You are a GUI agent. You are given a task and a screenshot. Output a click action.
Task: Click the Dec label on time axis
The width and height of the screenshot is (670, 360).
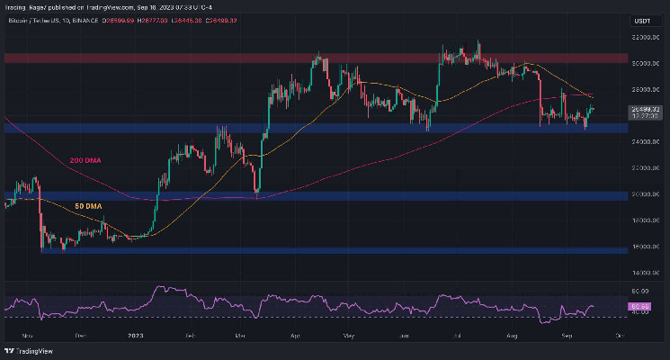(x=81, y=336)
